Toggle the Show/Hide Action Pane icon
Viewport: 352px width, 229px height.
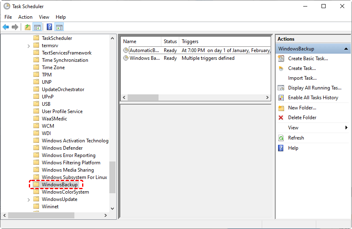click(x=59, y=27)
